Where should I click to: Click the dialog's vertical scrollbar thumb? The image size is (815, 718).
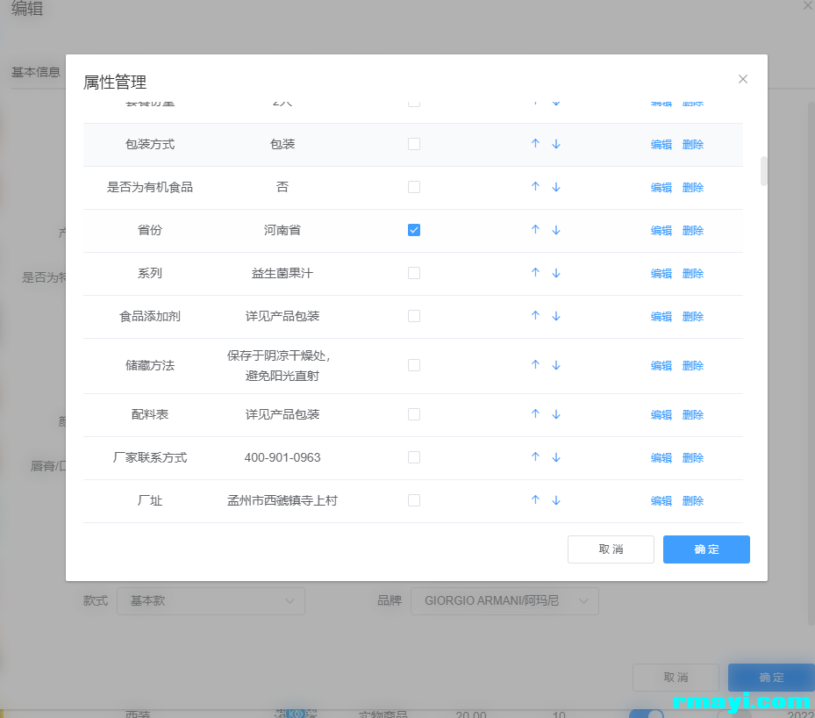[x=764, y=171]
